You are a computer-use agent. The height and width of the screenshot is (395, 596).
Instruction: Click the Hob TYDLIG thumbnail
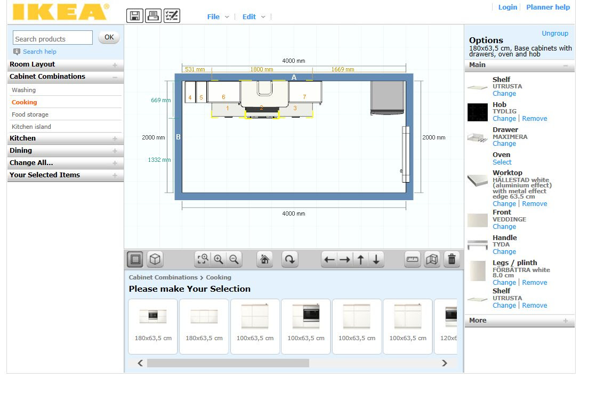click(x=478, y=112)
